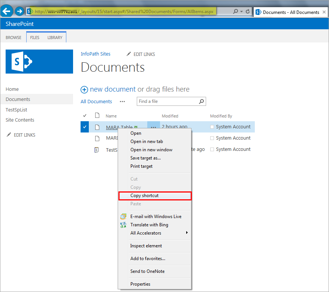
Task: Click the refresh icon in address bar
Action: [248, 12]
